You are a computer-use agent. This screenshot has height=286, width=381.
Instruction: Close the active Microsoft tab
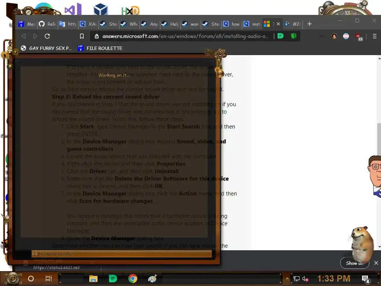[x=278, y=24]
